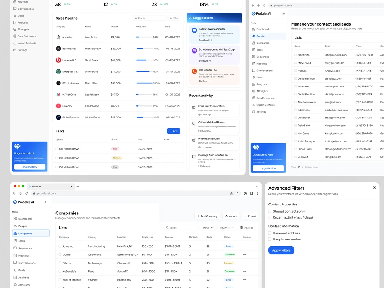Click the Add Company button
This screenshot has height=288, width=384.
coord(208,216)
